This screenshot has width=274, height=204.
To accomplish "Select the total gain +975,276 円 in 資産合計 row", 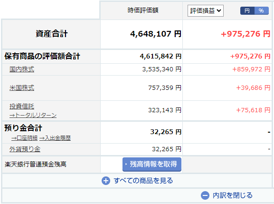I will click(x=246, y=34).
